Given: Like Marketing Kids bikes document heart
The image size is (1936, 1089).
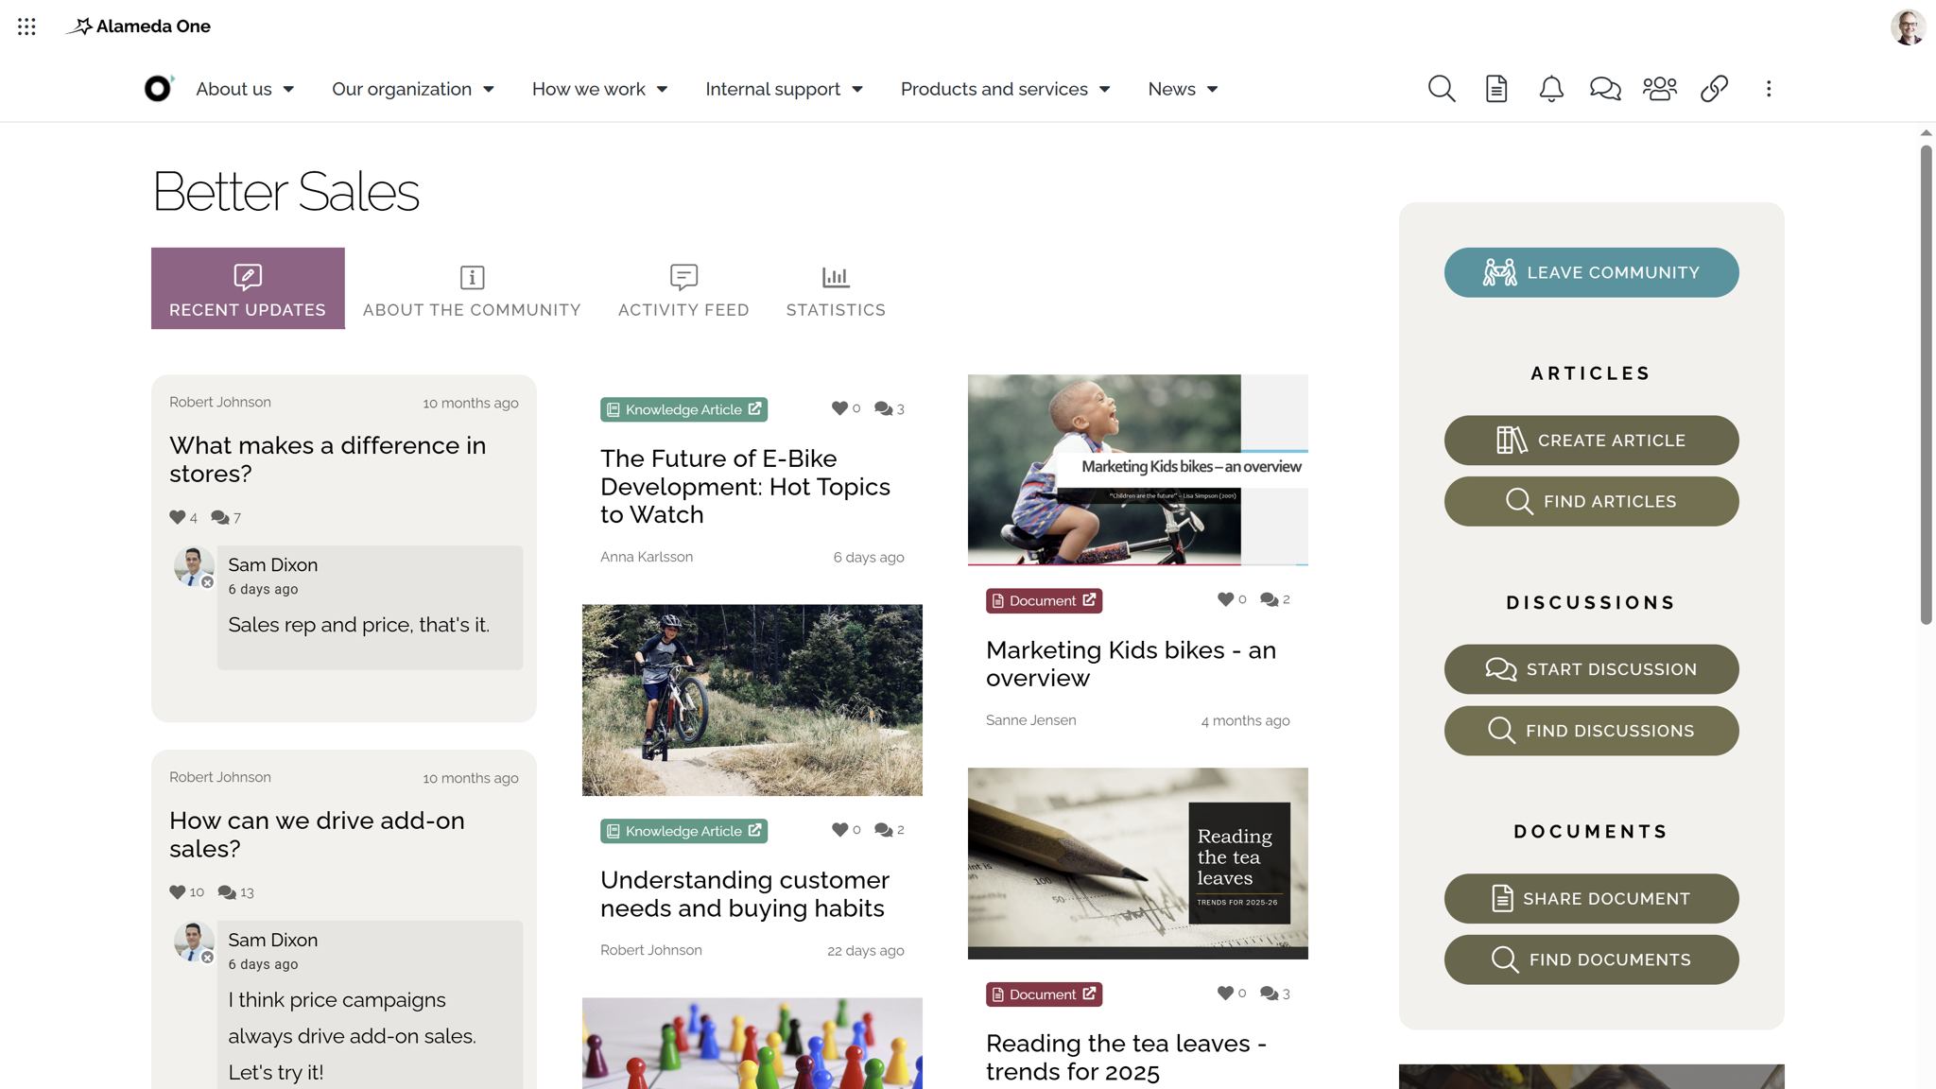Looking at the screenshot, I should [x=1225, y=598].
